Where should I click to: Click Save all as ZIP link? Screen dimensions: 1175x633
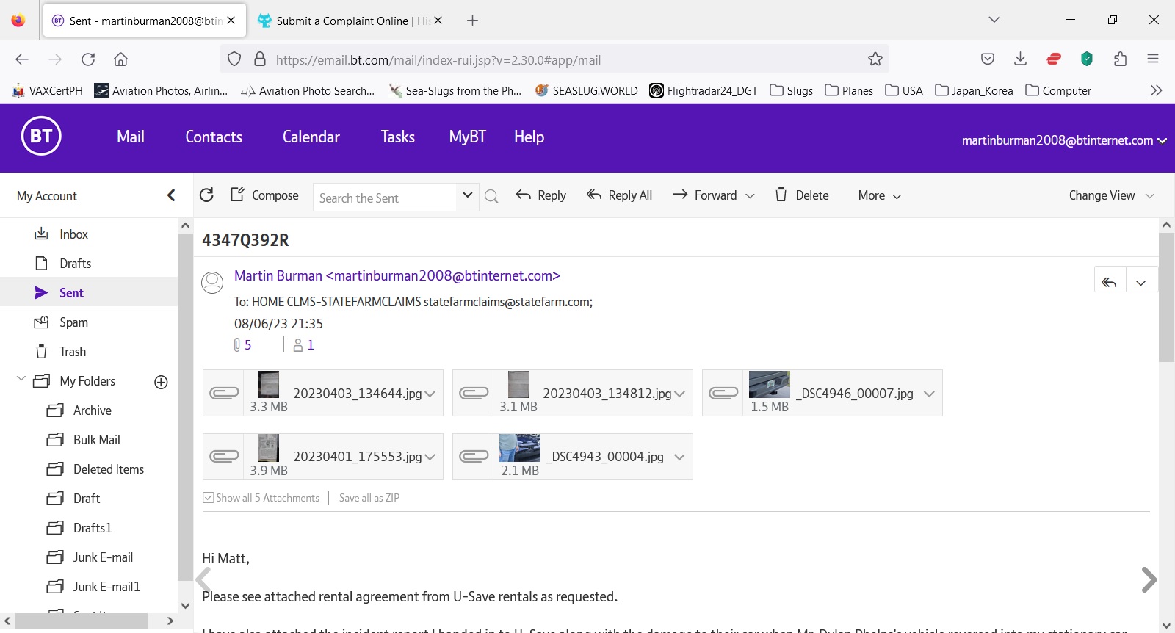(369, 498)
